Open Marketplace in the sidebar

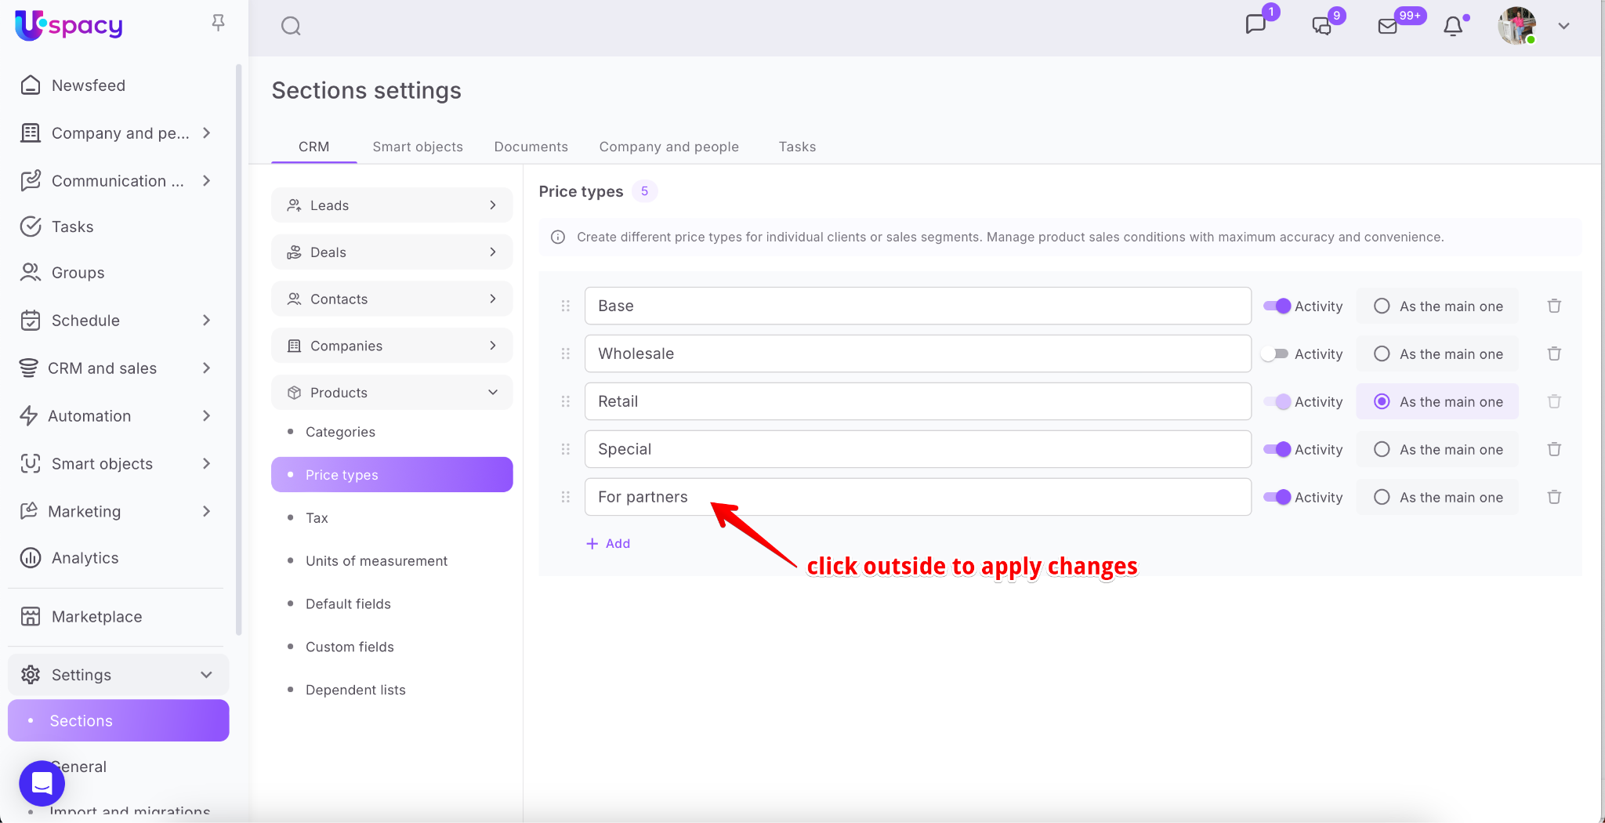[96, 617]
